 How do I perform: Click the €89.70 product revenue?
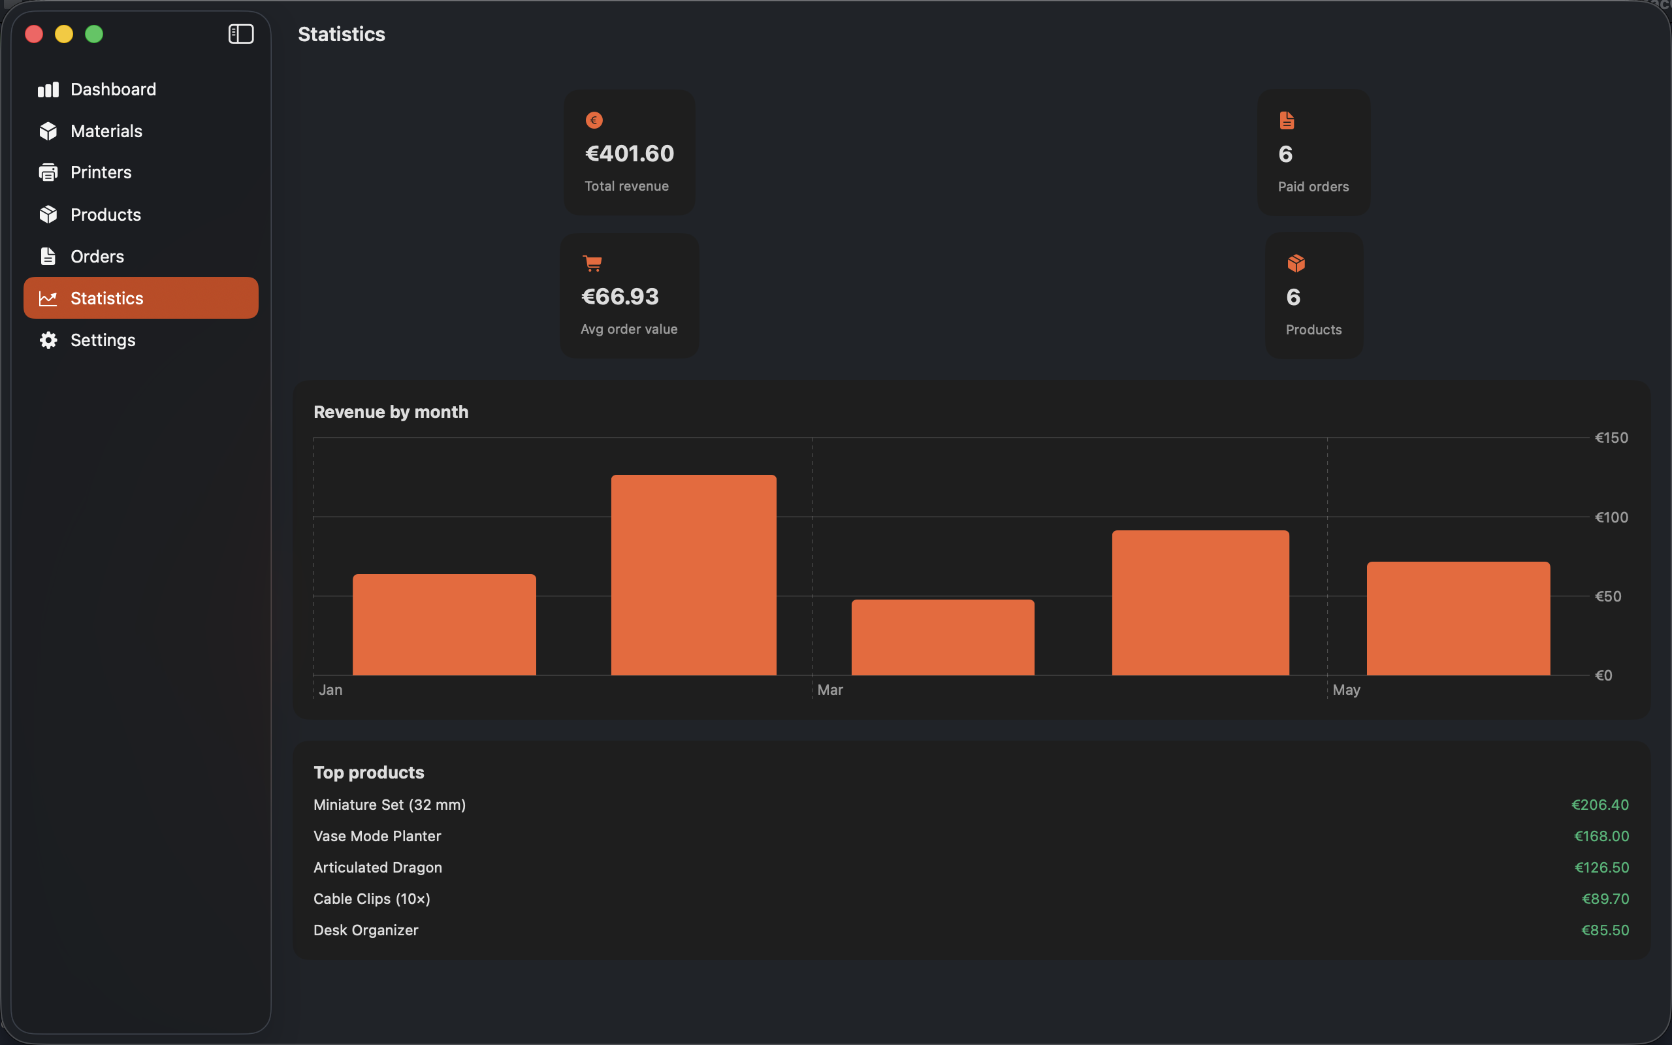pyautogui.click(x=1605, y=899)
